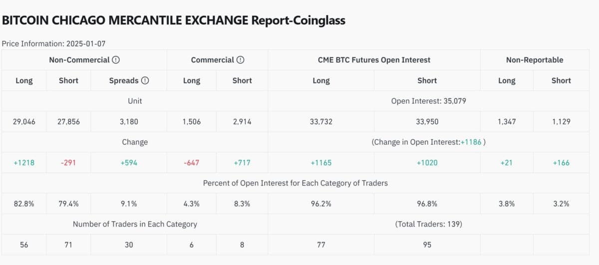Click the Non-Commercial column group header

(79, 60)
